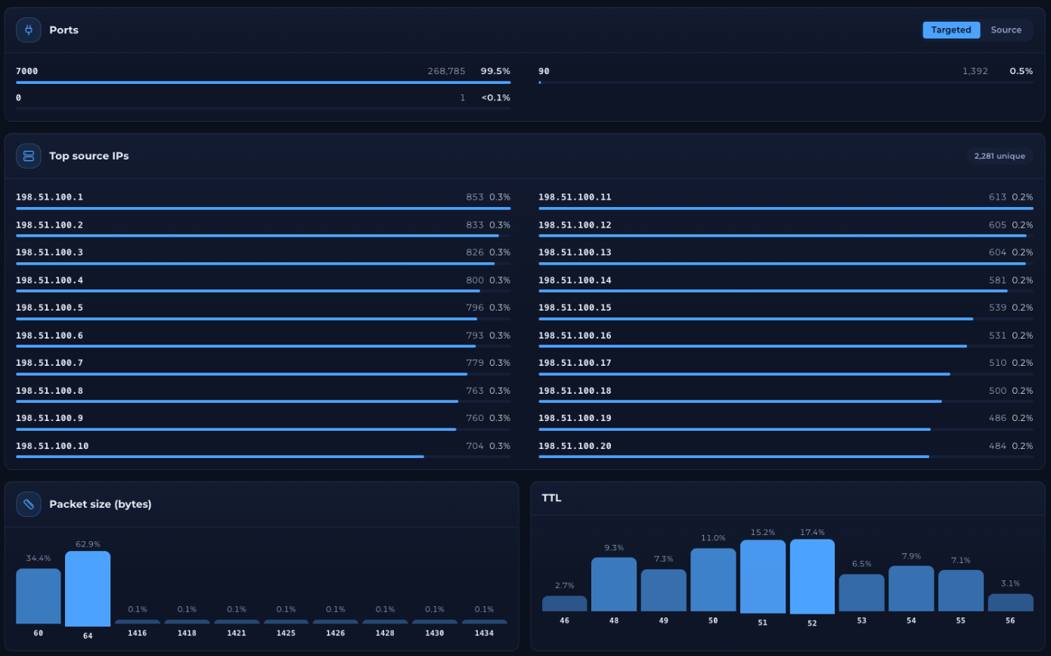Image resolution: width=1051 pixels, height=656 pixels.
Task: Click the Top source IPs heading
Action: point(89,156)
